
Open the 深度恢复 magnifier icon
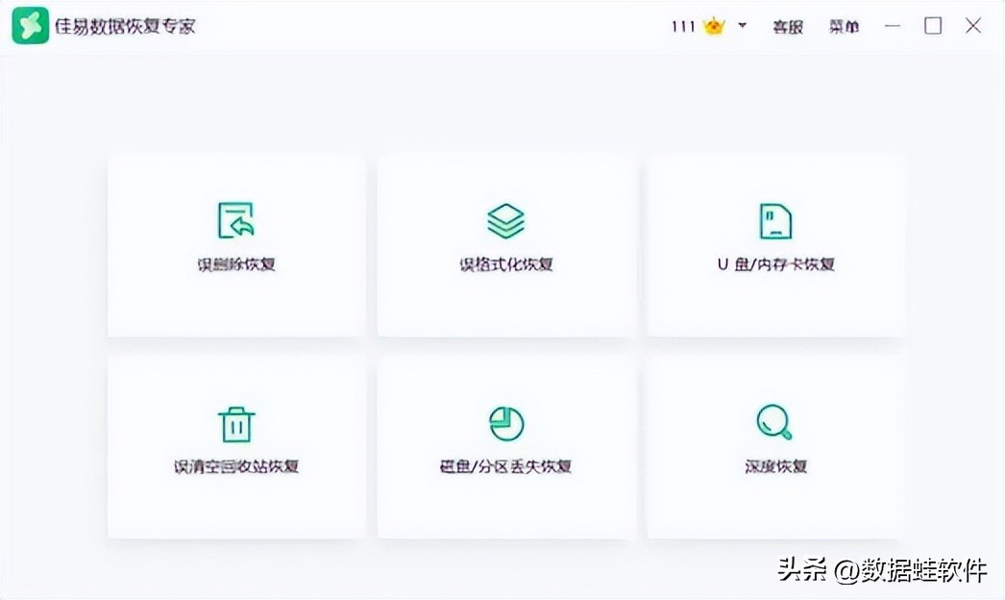pos(774,422)
